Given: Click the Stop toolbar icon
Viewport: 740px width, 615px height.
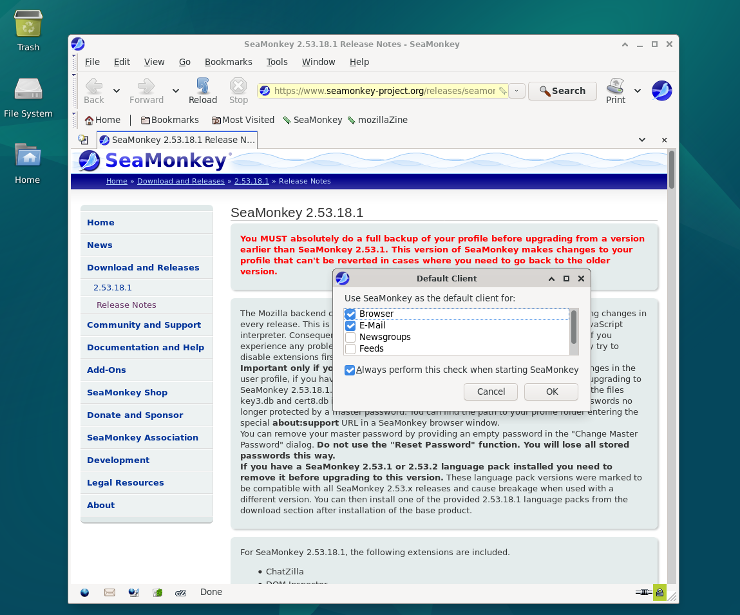Looking at the screenshot, I should [x=238, y=90].
